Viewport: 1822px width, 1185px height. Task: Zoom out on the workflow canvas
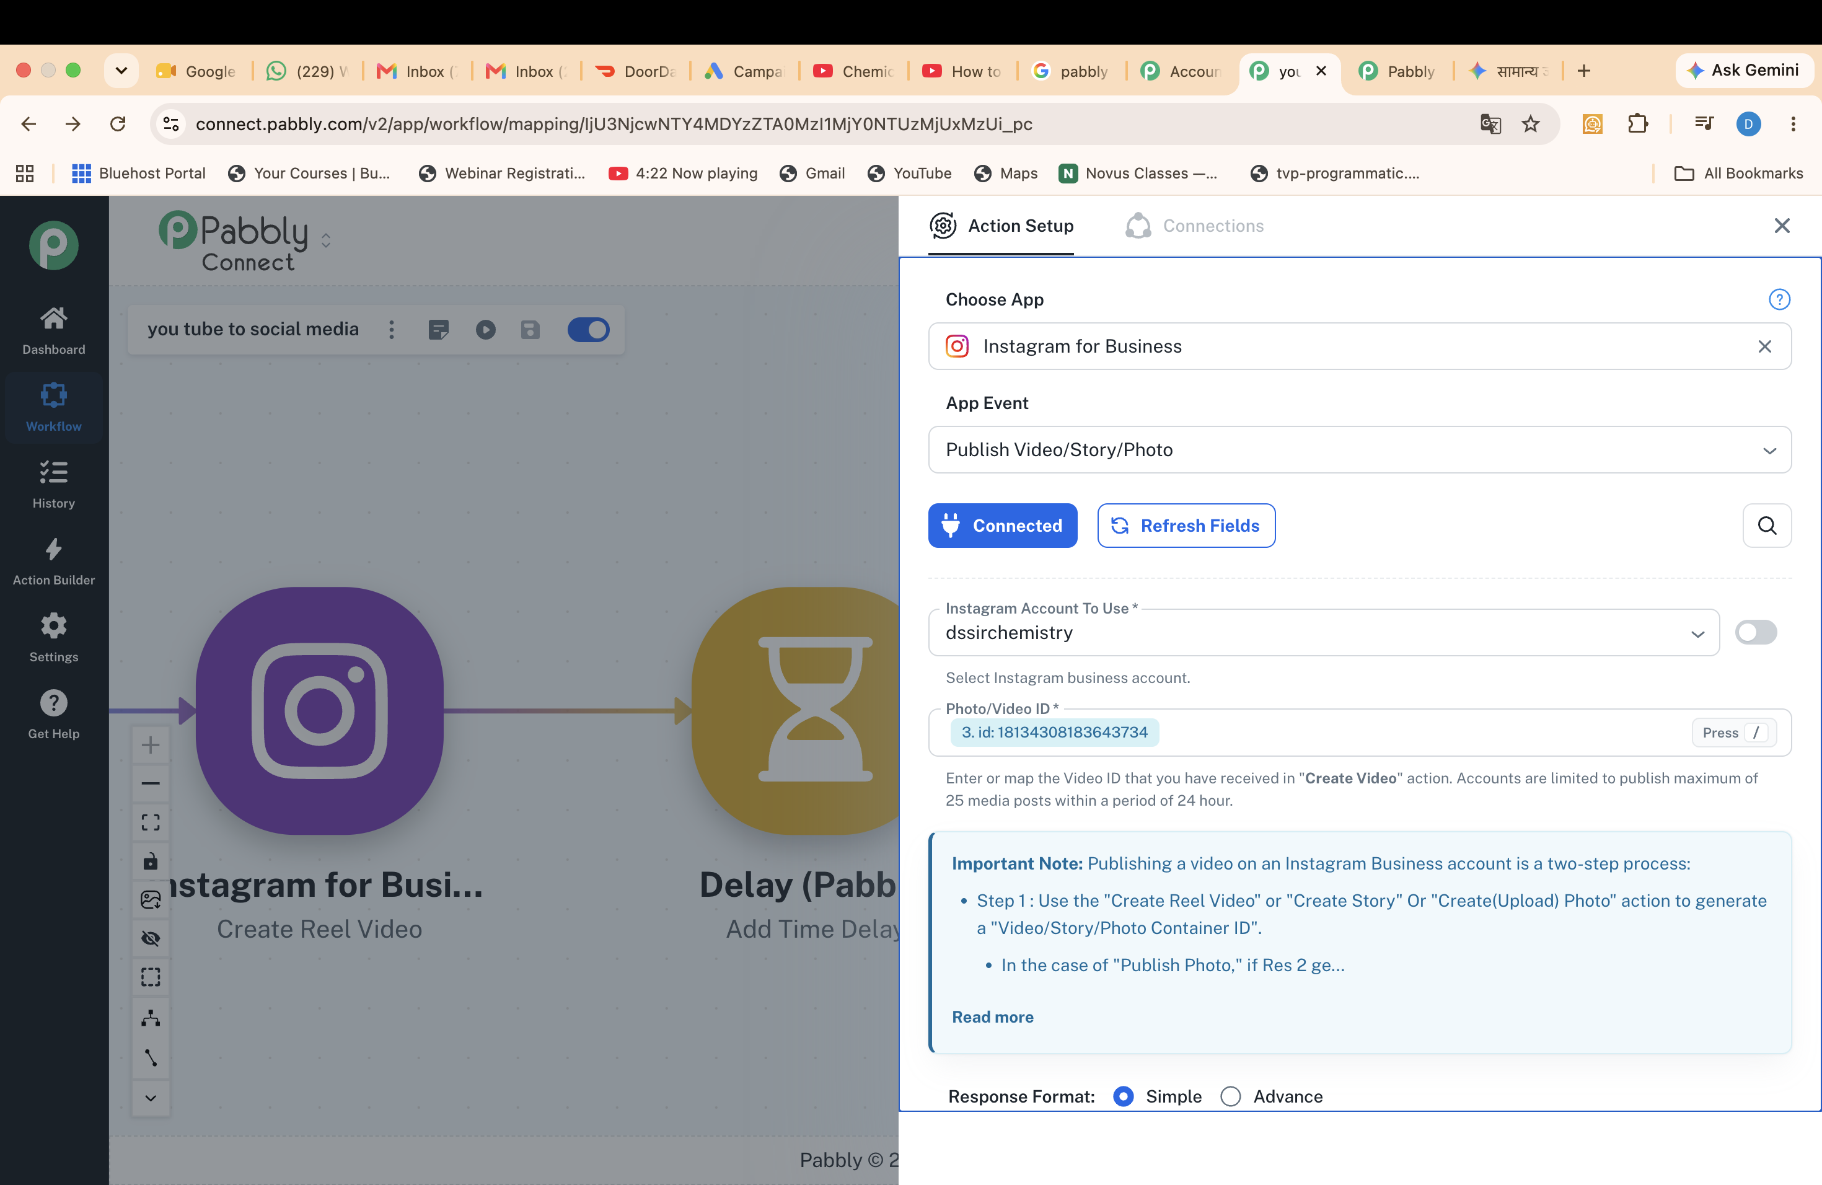coord(151,783)
